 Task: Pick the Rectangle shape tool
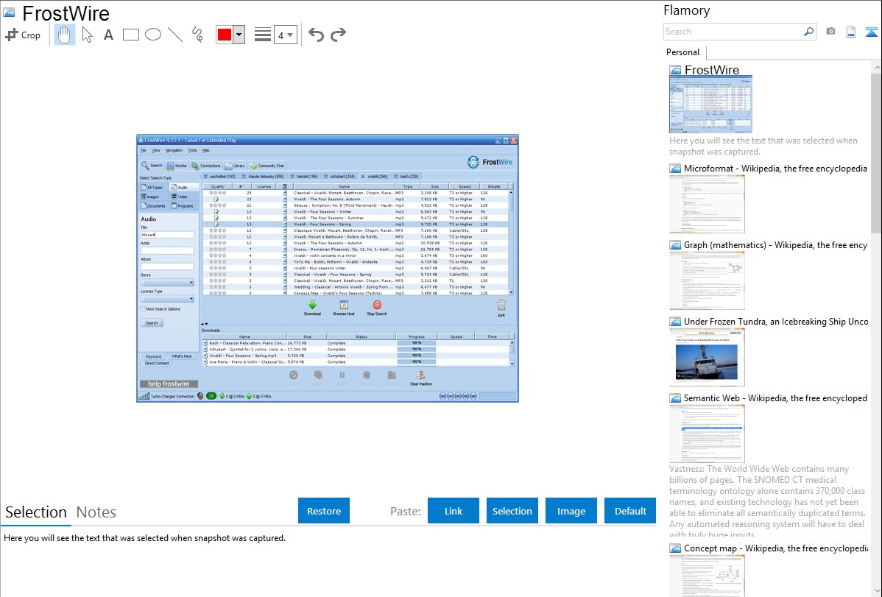click(x=130, y=35)
